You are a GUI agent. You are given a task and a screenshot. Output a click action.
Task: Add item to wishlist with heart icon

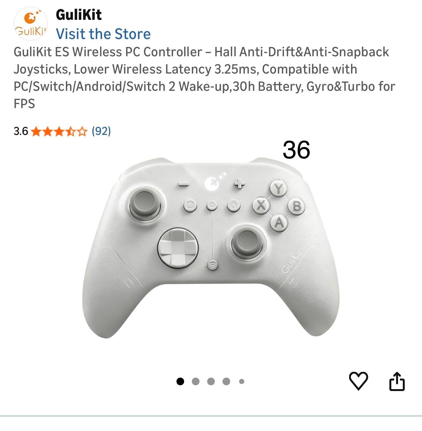(358, 381)
